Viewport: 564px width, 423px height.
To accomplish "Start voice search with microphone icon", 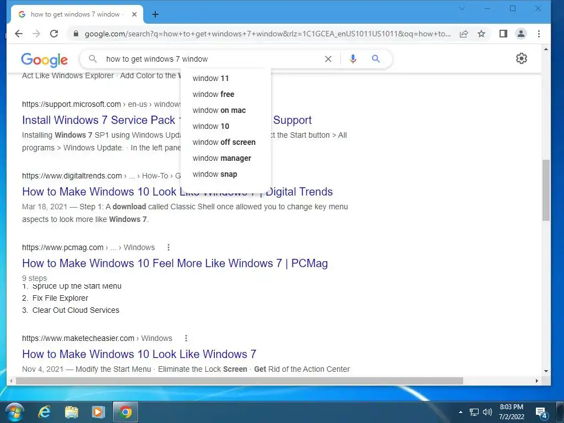I will click(x=353, y=59).
